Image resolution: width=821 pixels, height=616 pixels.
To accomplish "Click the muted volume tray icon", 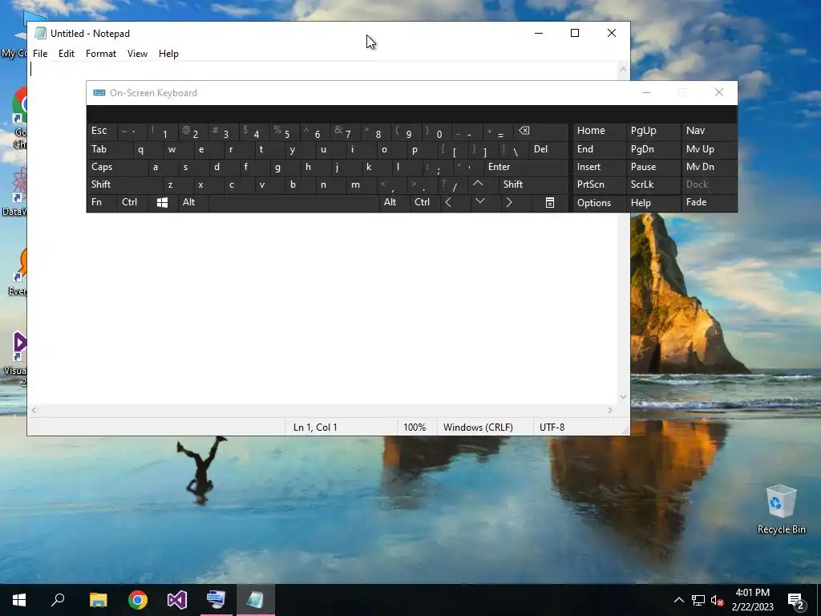I will (x=717, y=600).
